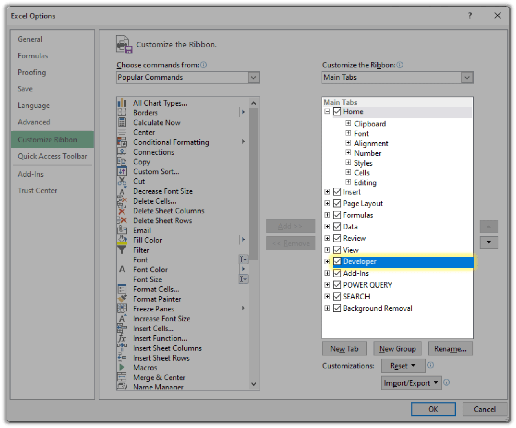The height and width of the screenshot is (428, 516).
Task: Select the All Chart Types icon
Action: [122, 103]
